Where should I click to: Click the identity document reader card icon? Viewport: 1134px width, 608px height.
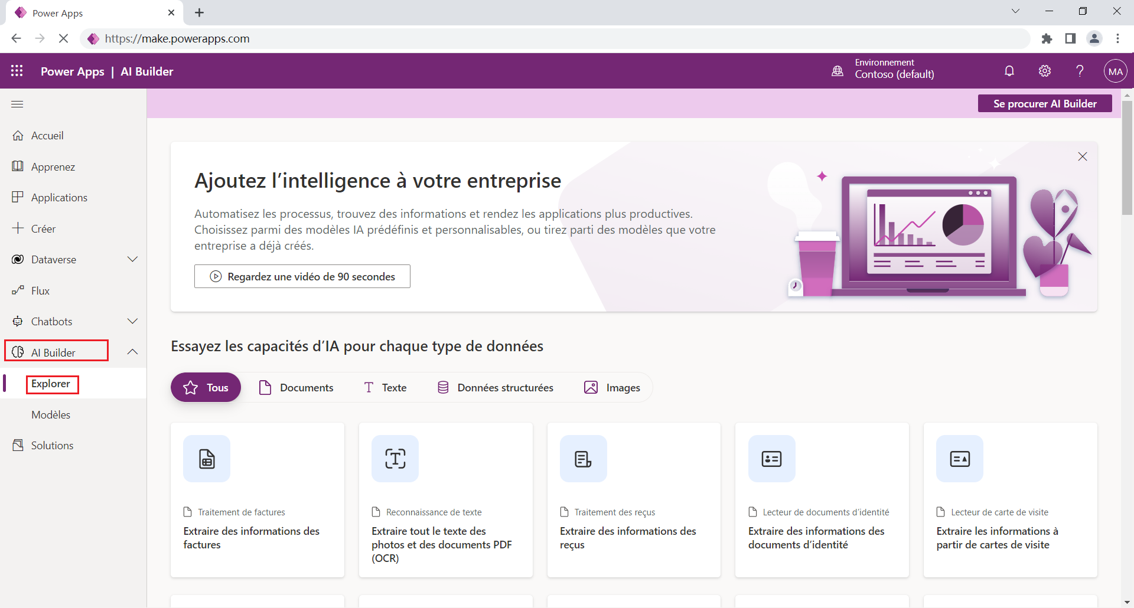click(x=772, y=459)
